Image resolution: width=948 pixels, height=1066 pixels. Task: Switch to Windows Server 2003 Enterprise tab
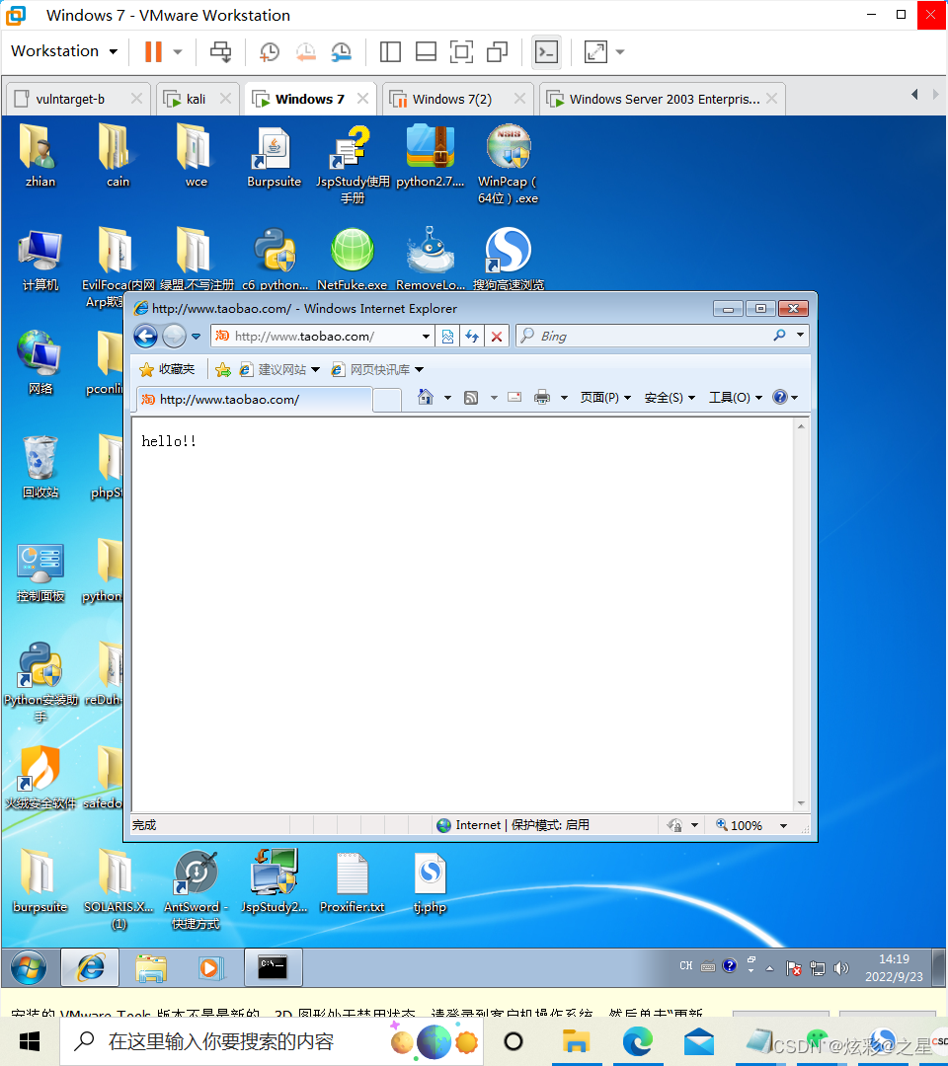[664, 100]
